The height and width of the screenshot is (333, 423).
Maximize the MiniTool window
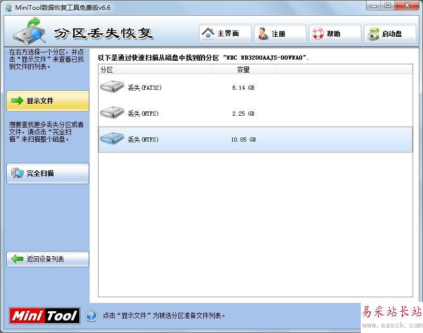click(388, 5)
